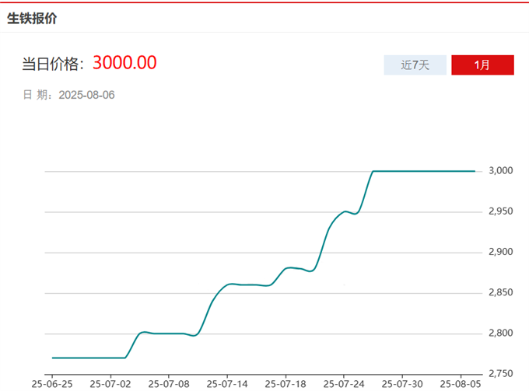Click the 2,950 y-axis label
This screenshot has width=529, height=391.
coord(502,211)
